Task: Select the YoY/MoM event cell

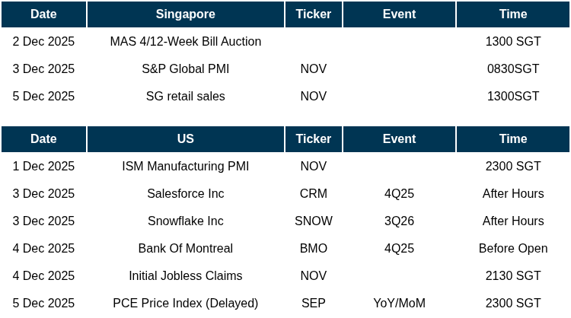Action: [x=399, y=304]
